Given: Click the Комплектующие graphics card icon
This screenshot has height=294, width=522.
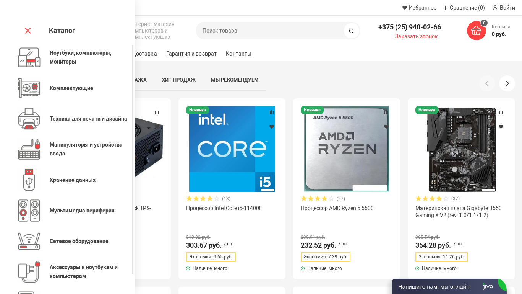Looking at the screenshot, I should tap(29, 88).
